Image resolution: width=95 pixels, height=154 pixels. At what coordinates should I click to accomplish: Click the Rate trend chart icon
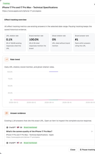click(x=7, y=60)
